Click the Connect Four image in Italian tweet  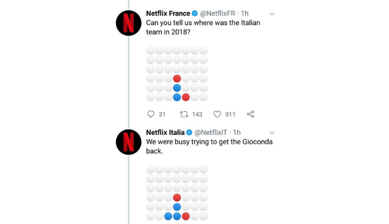coord(177,193)
